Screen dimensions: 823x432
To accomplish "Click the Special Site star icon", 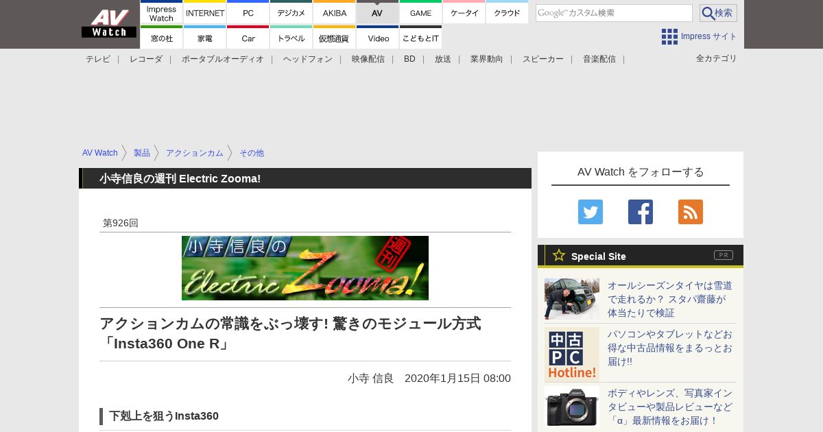I will click(x=559, y=255).
